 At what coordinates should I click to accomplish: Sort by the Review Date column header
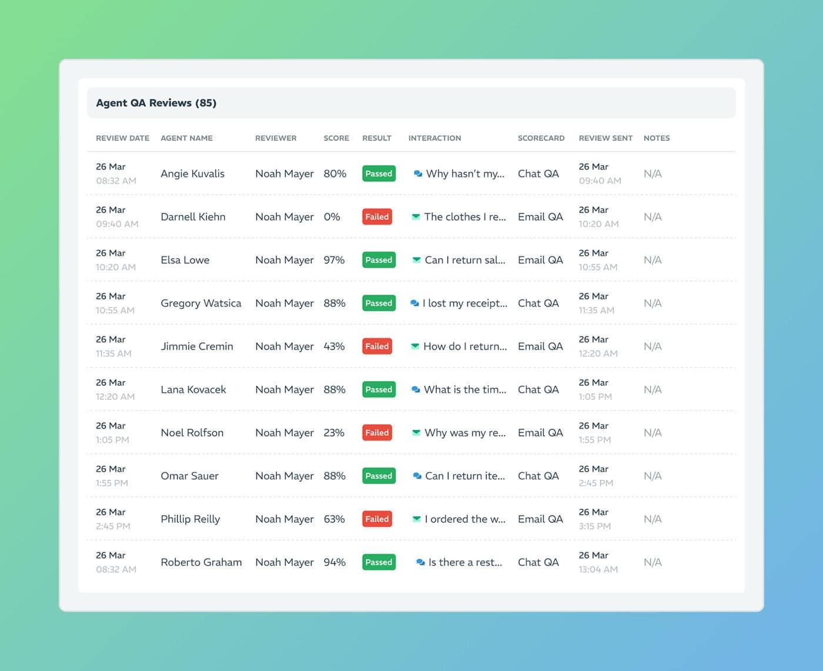click(122, 138)
